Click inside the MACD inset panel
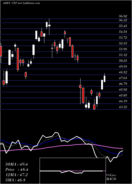The image size is (132, 184). 73,171
